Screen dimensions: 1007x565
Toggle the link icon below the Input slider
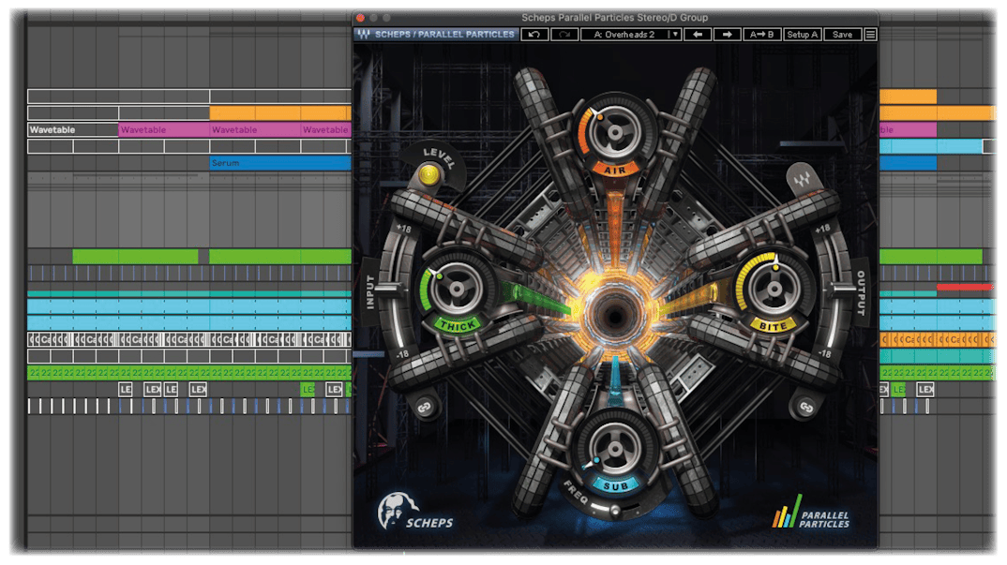(x=424, y=408)
